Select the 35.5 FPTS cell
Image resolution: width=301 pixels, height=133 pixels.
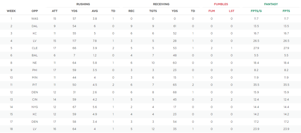(x=286, y=85)
